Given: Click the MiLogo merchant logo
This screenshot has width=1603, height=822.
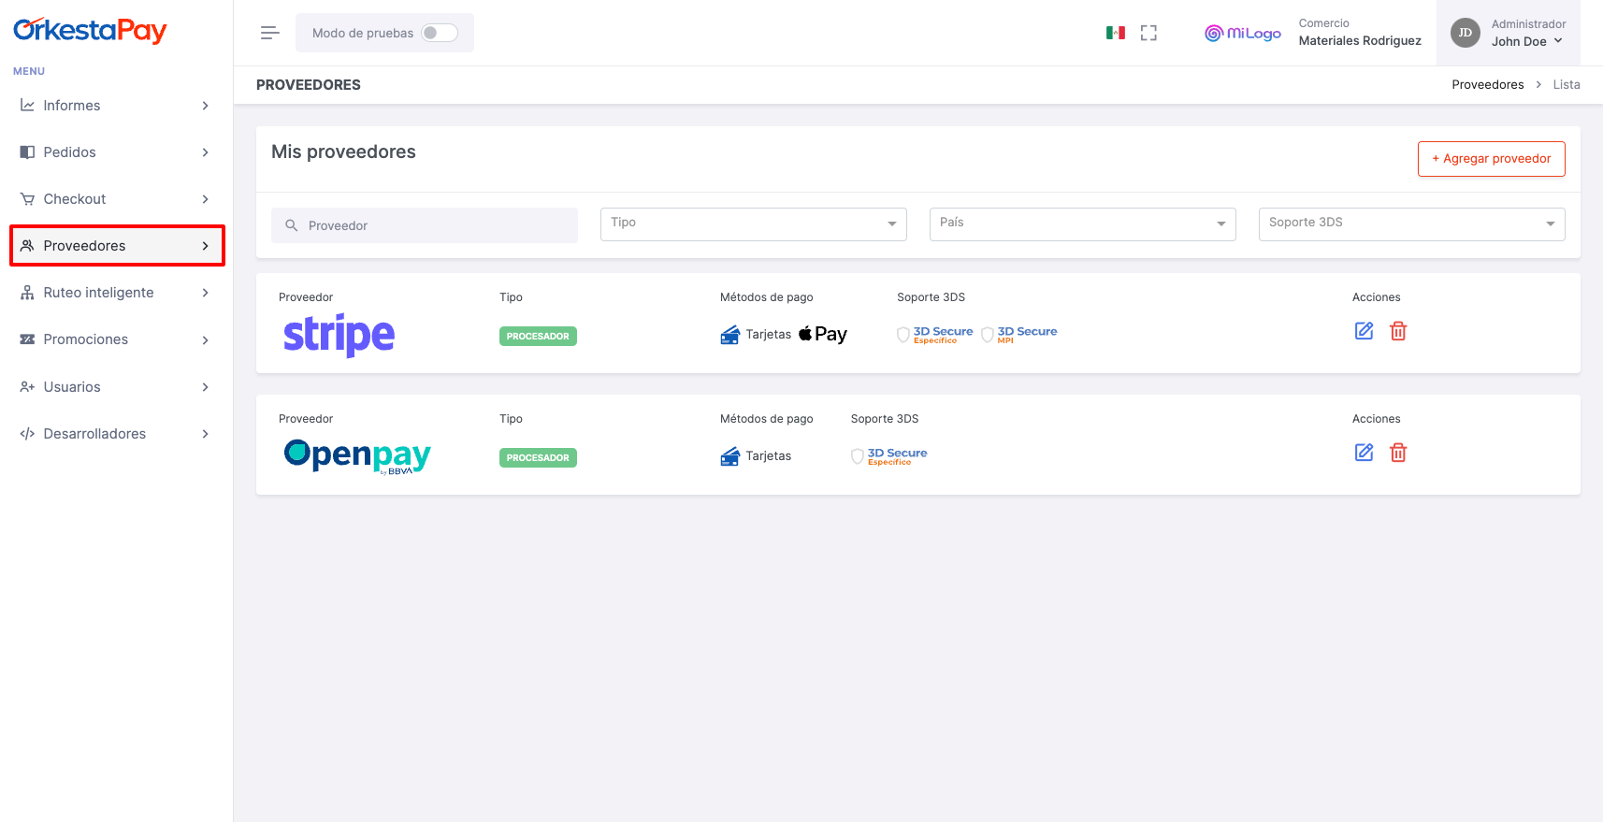Looking at the screenshot, I should pos(1243,33).
